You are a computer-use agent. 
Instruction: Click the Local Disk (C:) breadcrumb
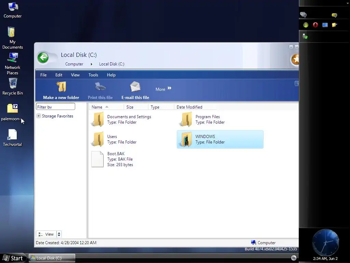click(x=112, y=64)
